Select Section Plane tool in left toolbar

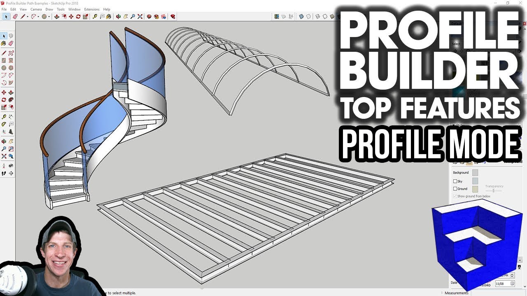point(11,173)
